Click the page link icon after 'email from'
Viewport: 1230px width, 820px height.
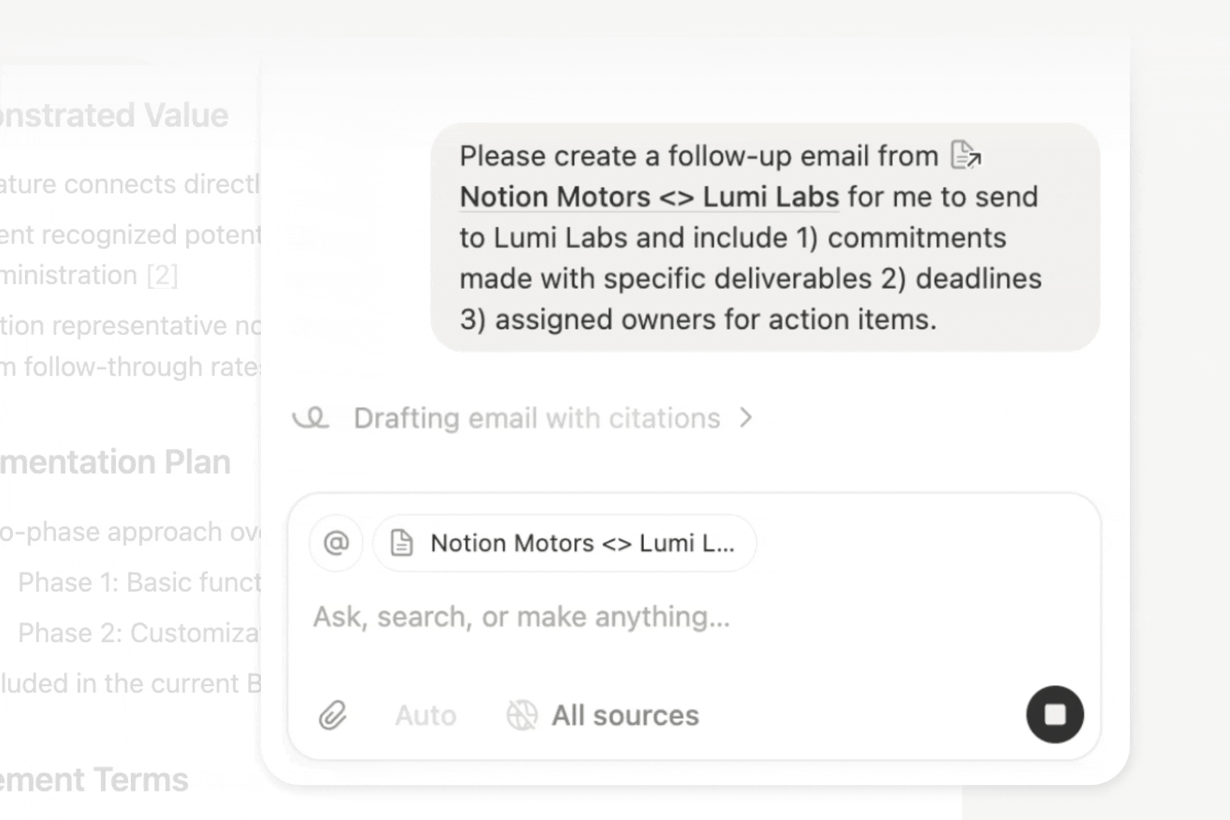[966, 155]
